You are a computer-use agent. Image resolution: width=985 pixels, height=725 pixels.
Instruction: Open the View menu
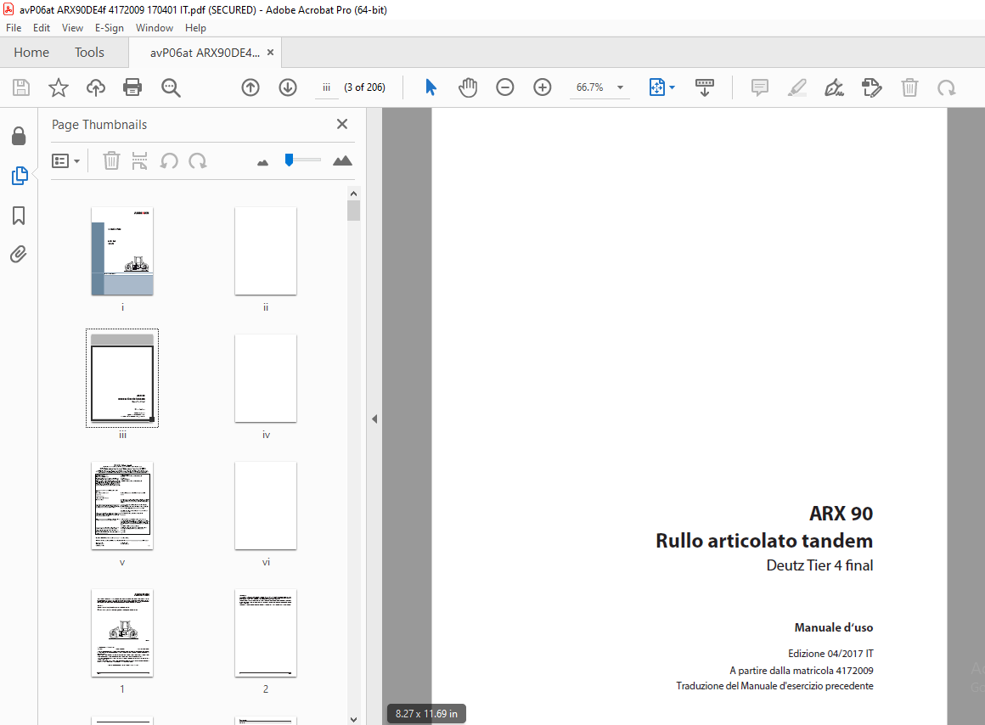(x=72, y=28)
